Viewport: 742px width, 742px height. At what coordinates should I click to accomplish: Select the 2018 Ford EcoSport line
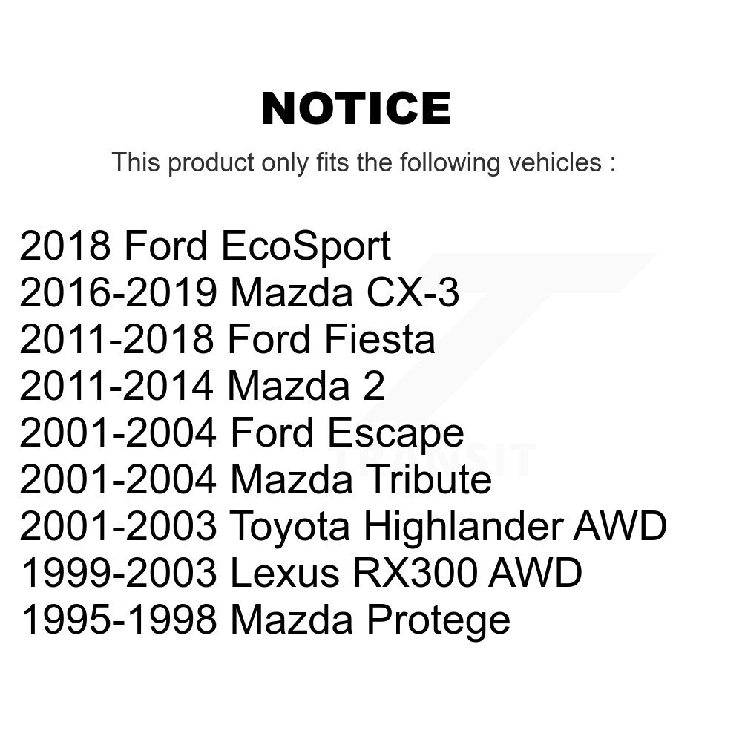tap(205, 246)
